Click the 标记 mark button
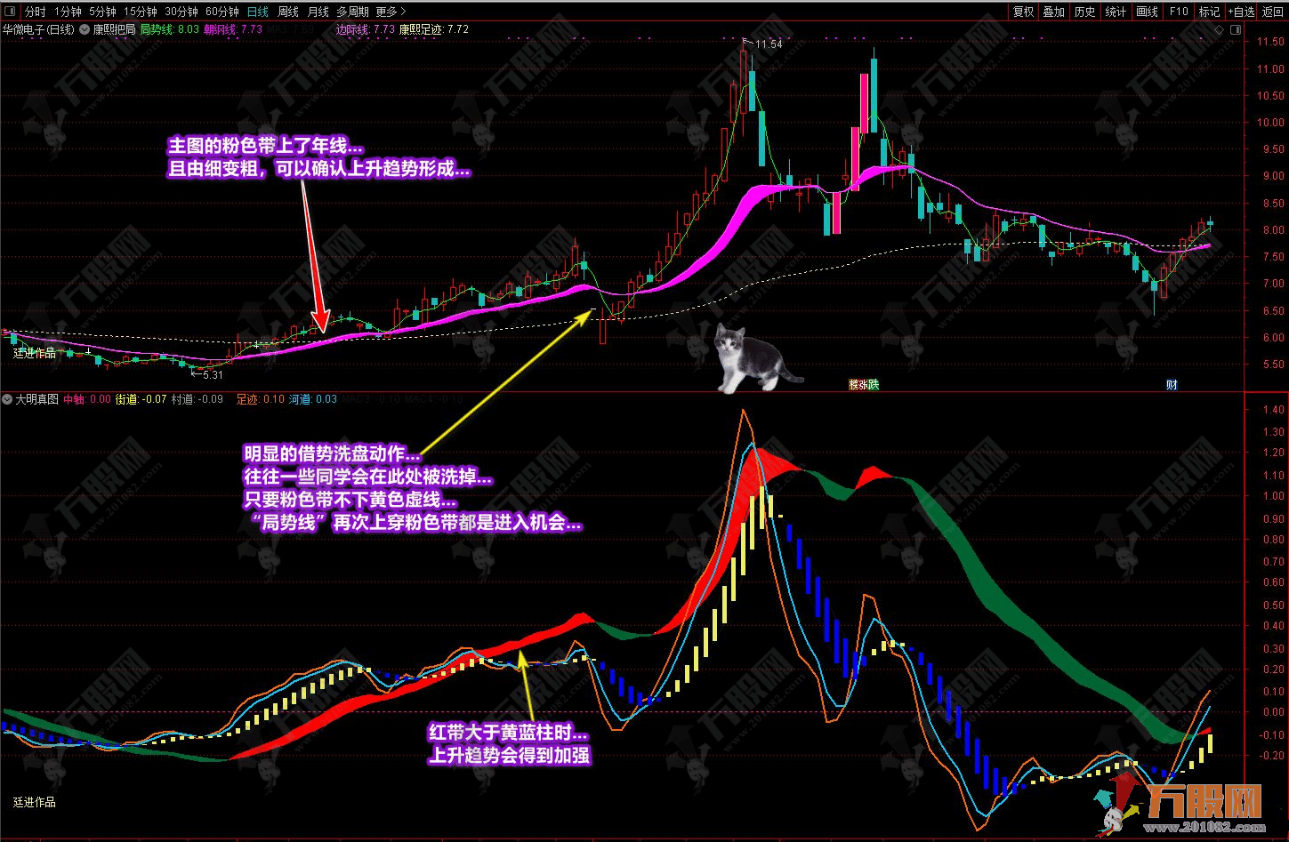 pyautogui.click(x=1209, y=12)
